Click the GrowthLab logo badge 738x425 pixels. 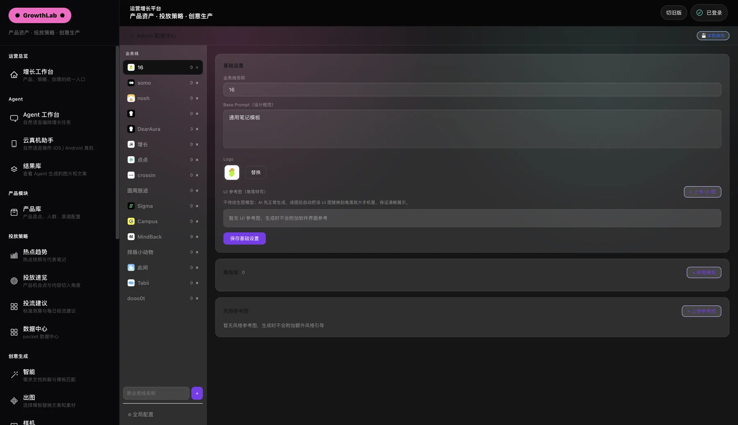pos(40,16)
